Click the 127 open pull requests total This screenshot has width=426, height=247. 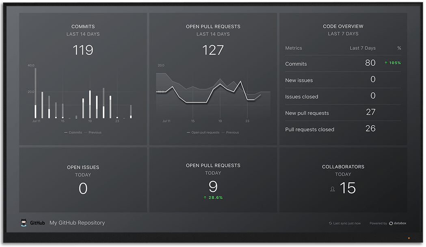click(x=213, y=50)
